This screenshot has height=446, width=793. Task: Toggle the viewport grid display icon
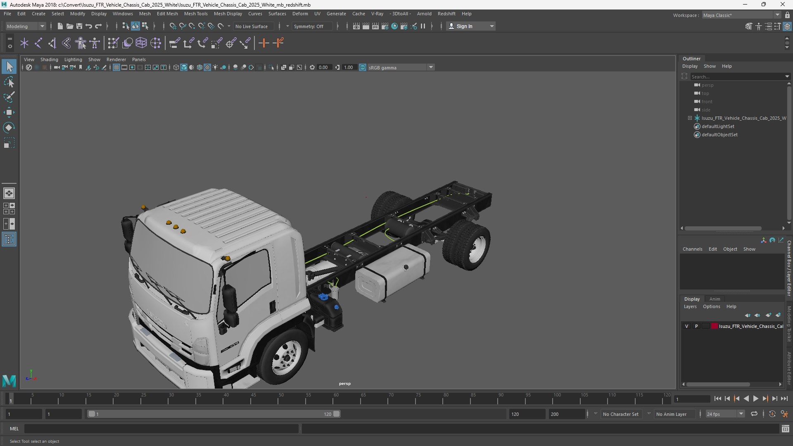pos(116,67)
